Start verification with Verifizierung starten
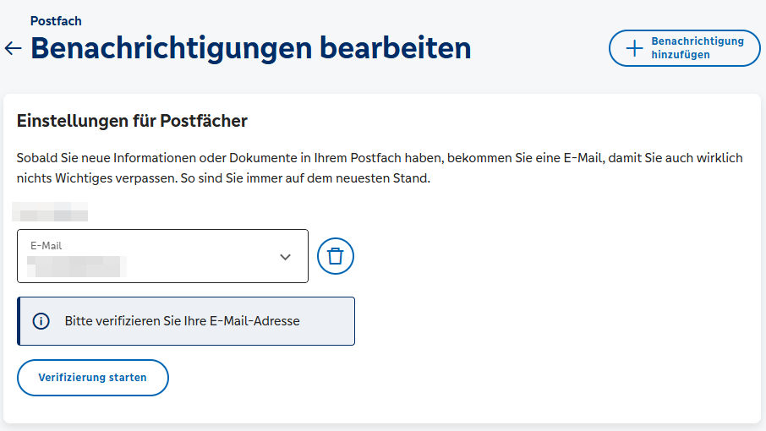 (x=93, y=378)
